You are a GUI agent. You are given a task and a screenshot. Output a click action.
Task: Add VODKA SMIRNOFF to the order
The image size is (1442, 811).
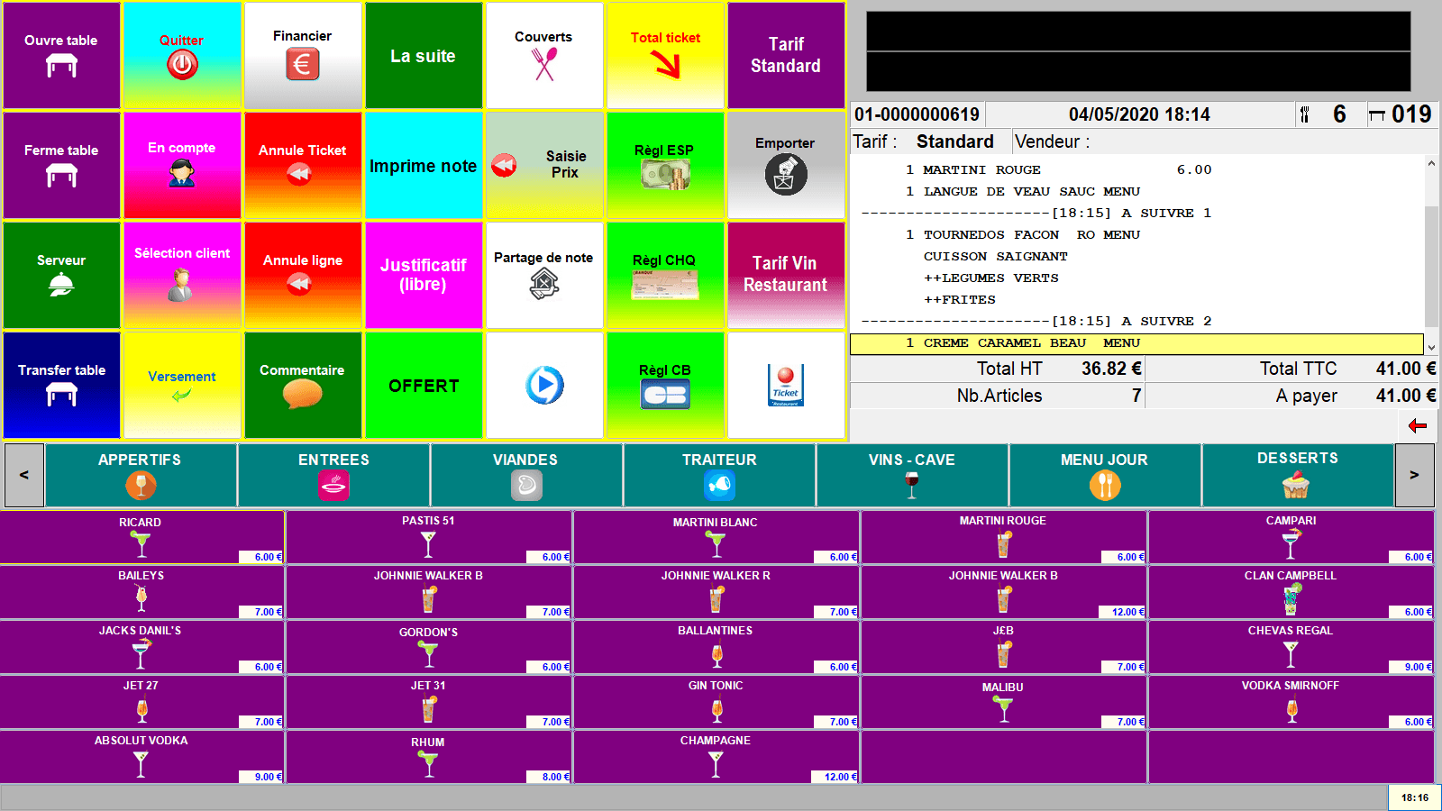point(1291,703)
